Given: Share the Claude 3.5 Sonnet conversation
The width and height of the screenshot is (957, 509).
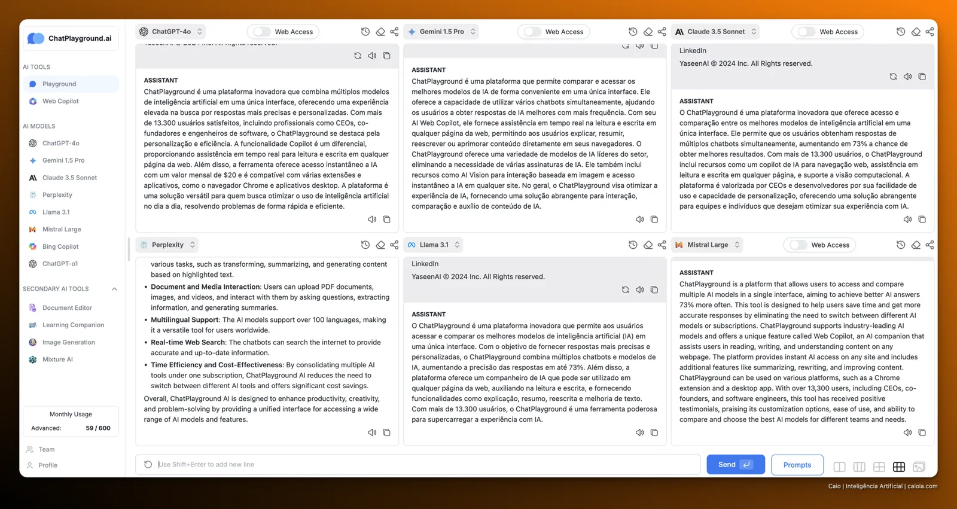Looking at the screenshot, I should 929,32.
